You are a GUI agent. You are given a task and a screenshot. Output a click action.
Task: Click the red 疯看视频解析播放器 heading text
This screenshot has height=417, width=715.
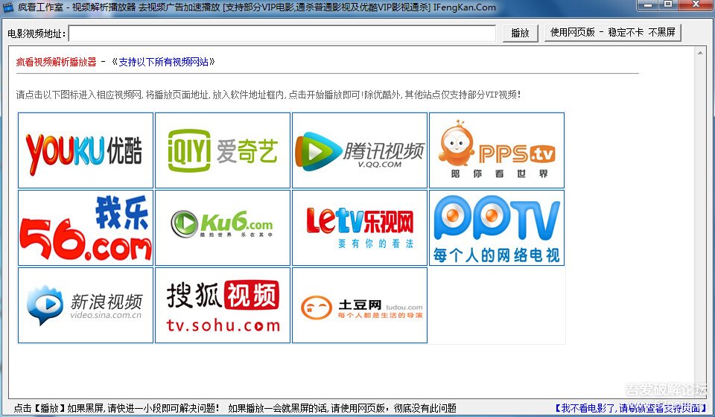(x=56, y=62)
